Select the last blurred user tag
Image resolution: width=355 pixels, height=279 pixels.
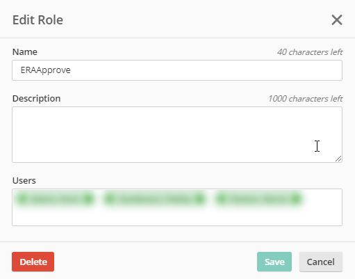258,199
